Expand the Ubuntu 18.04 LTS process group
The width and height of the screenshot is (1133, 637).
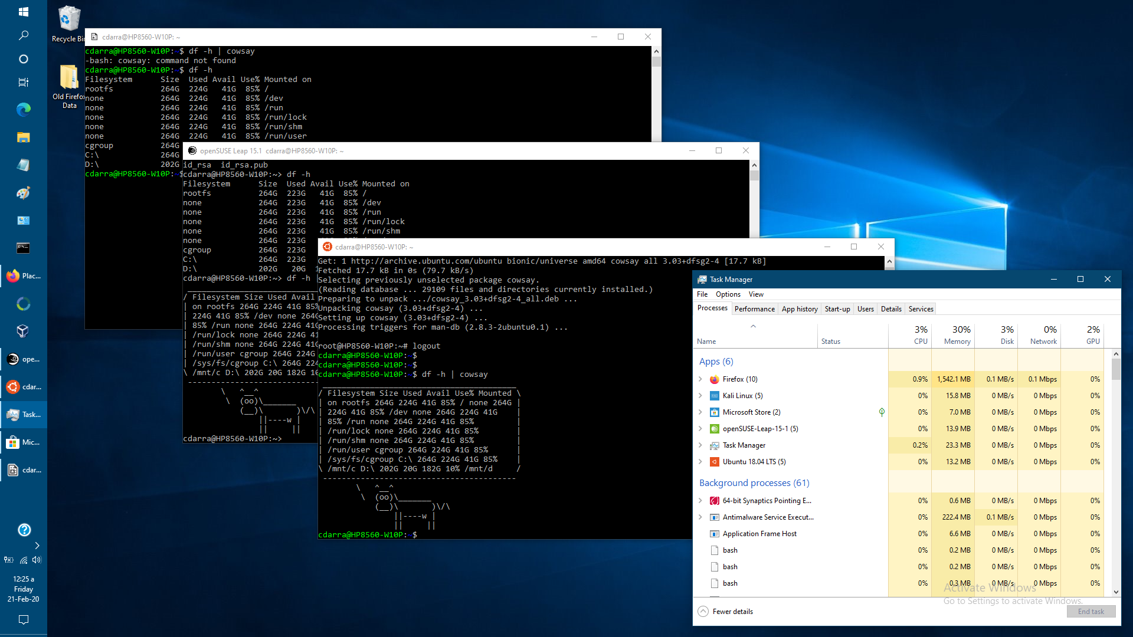pyautogui.click(x=700, y=462)
